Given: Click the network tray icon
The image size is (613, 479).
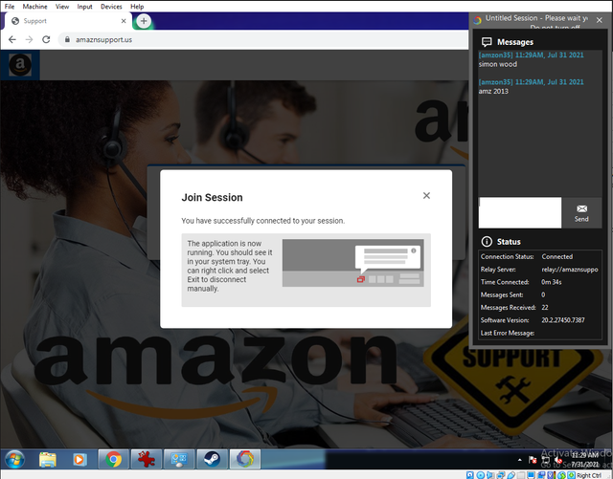Looking at the screenshot, I should (x=546, y=460).
